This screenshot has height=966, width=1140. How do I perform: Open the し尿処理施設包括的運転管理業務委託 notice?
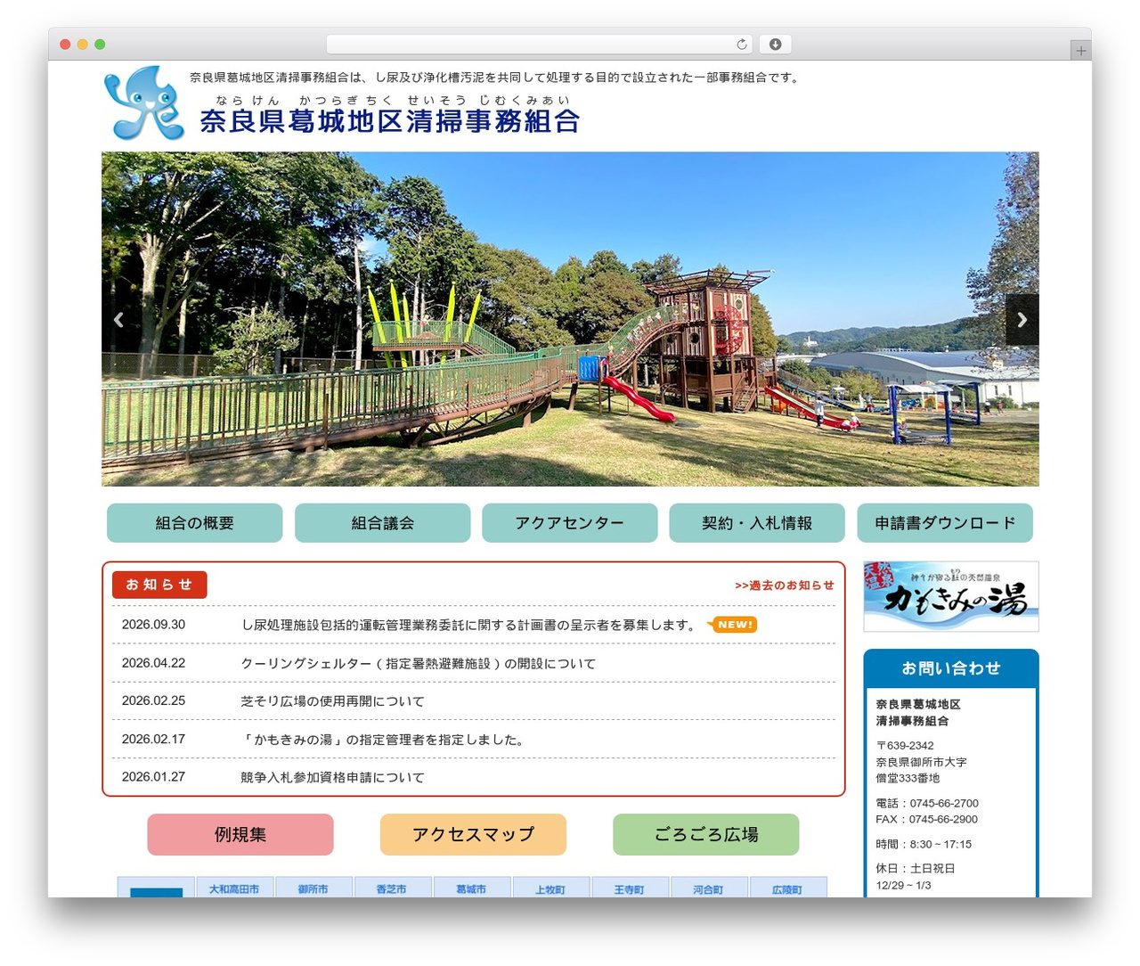pos(469,625)
